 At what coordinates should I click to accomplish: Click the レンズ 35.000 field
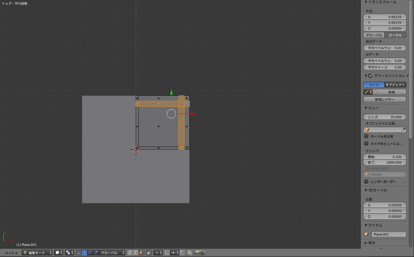click(385, 117)
